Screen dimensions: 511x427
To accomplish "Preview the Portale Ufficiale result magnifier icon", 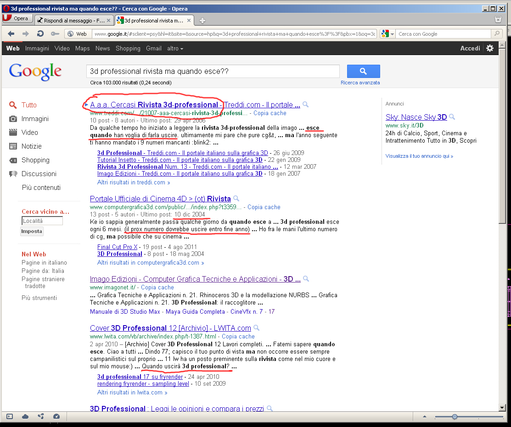I will pos(236,198).
